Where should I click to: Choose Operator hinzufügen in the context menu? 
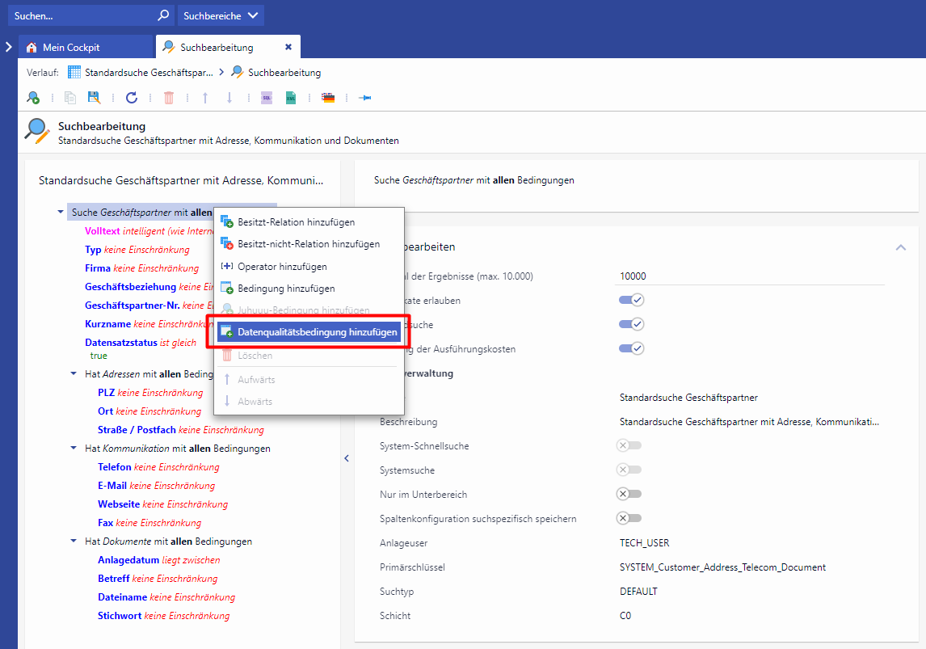coord(282,267)
